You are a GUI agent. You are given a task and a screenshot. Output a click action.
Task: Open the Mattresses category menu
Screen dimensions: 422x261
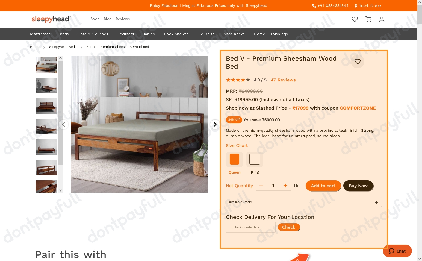[x=40, y=34]
